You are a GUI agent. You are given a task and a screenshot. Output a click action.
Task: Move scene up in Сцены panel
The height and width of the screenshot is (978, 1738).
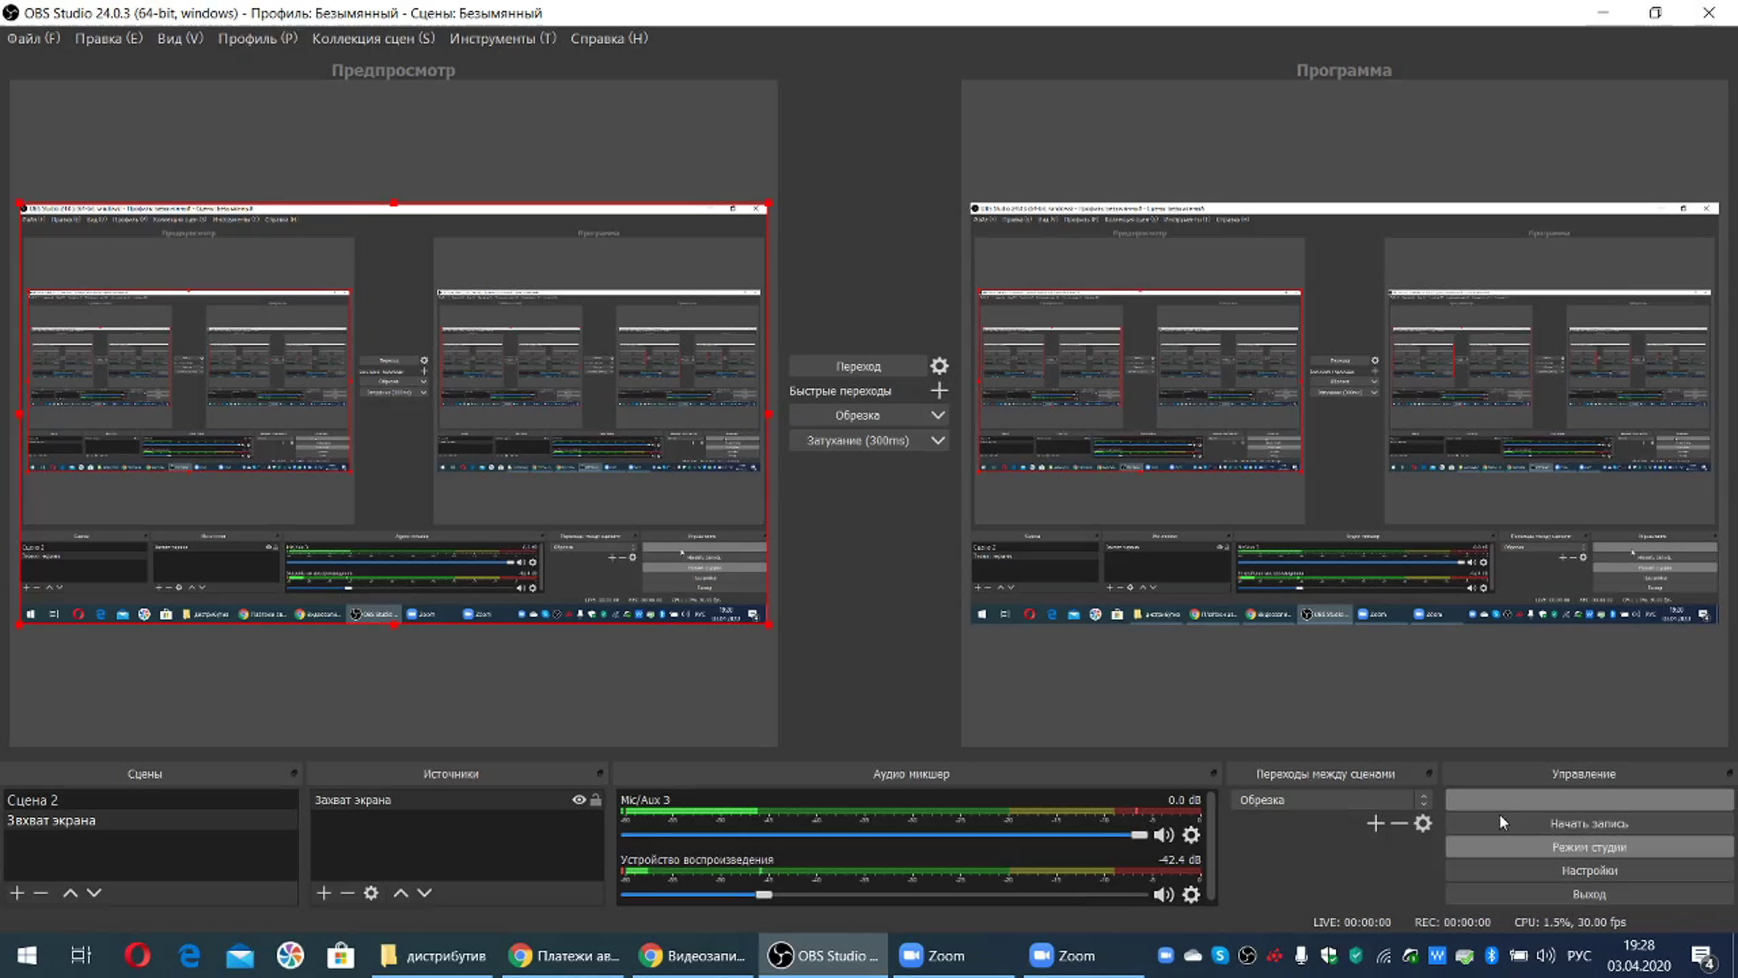click(70, 893)
